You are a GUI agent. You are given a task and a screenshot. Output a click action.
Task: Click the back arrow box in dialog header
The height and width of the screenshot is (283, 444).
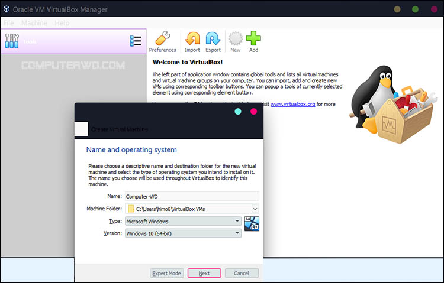(x=81, y=129)
